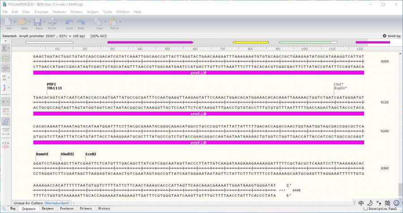Image resolution: width=403 pixels, height=213 pixels.
Task: Select the yellow feature in minimap
Action: tap(251, 42)
